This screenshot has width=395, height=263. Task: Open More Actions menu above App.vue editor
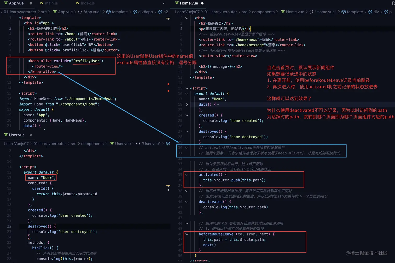coord(164,3)
